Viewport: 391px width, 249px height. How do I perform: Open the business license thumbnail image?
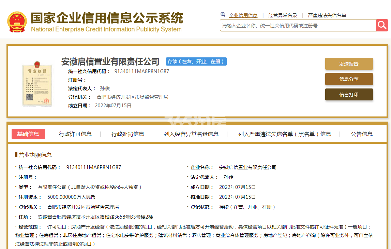click(x=37, y=84)
